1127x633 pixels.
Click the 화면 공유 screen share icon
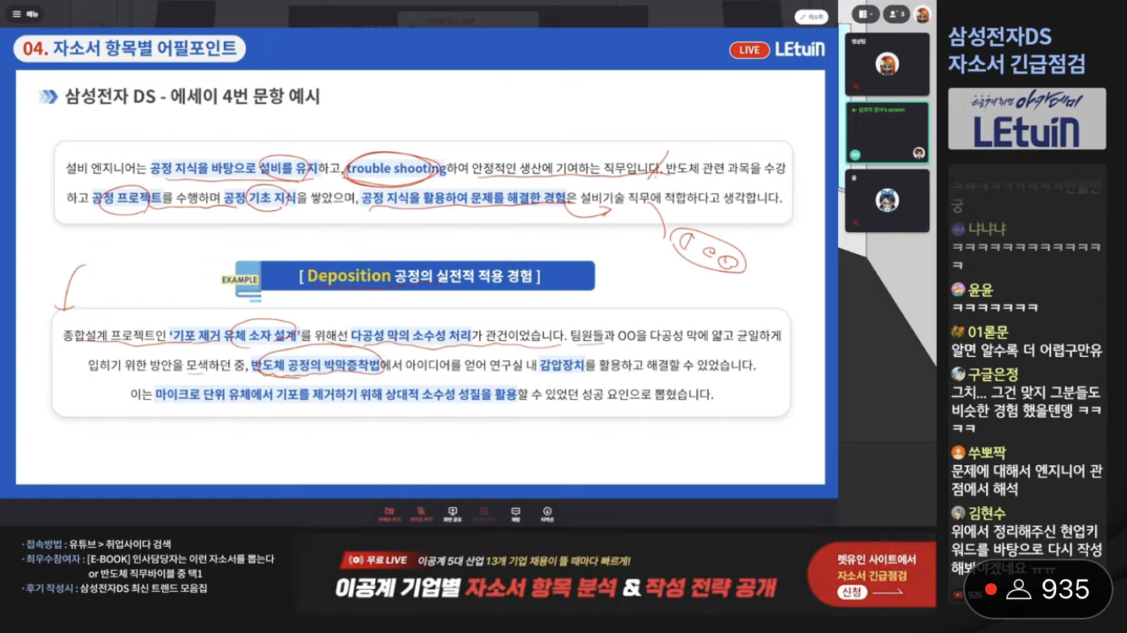pos(453,514)
